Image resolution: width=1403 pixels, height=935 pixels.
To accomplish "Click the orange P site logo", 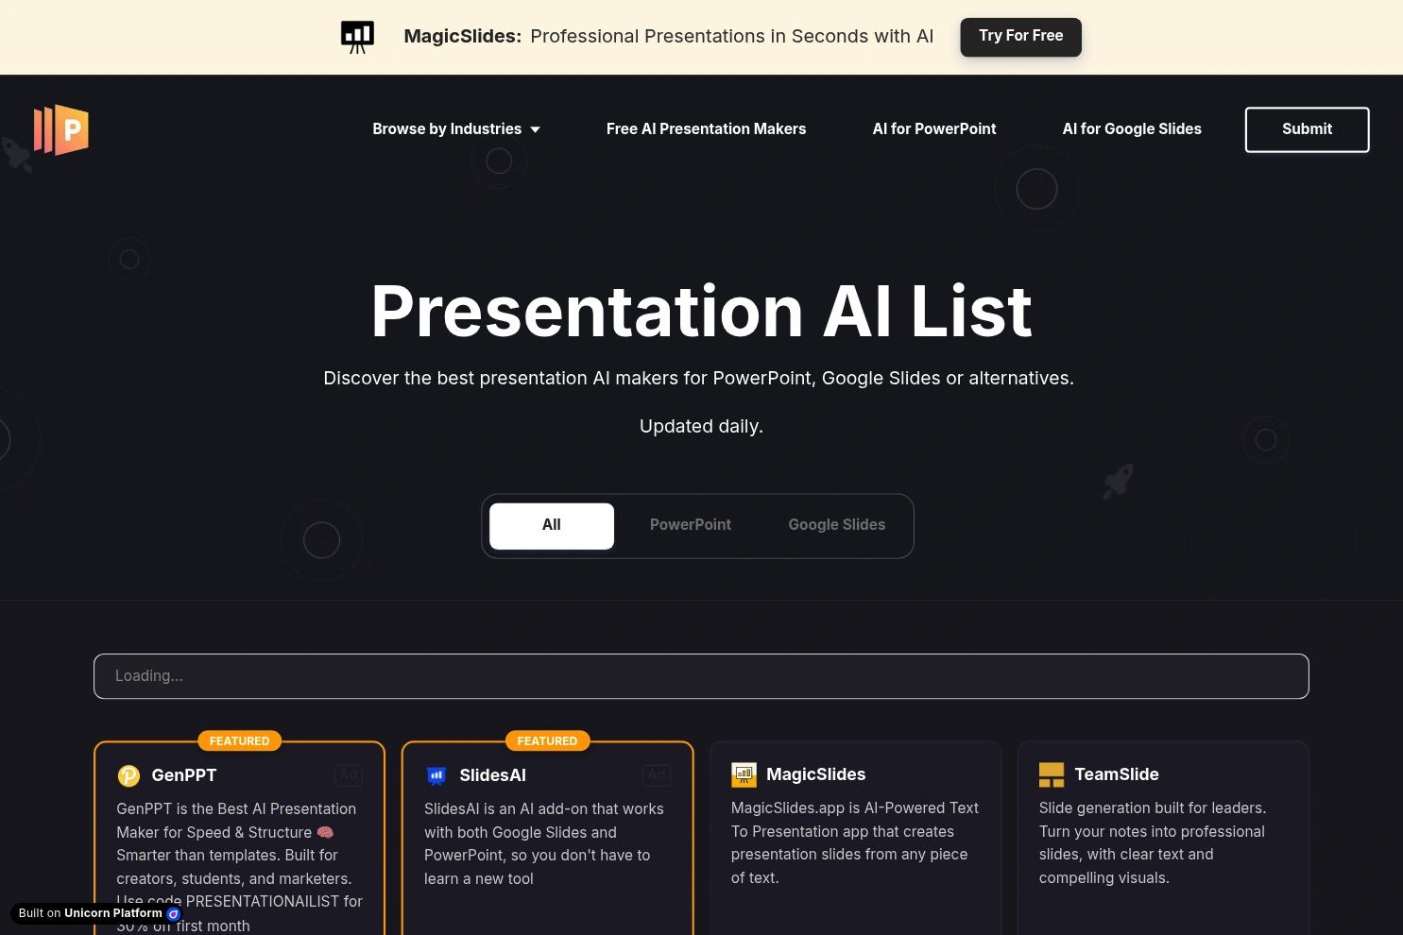I will (x=60, y=131).
